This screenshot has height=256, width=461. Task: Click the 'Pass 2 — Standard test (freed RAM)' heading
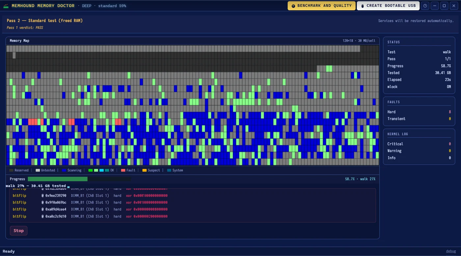(45, 21)
